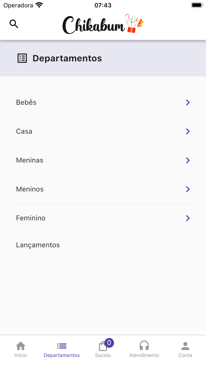
Task: Expand the Casa department chevron
Action: [x=188, y=131]
